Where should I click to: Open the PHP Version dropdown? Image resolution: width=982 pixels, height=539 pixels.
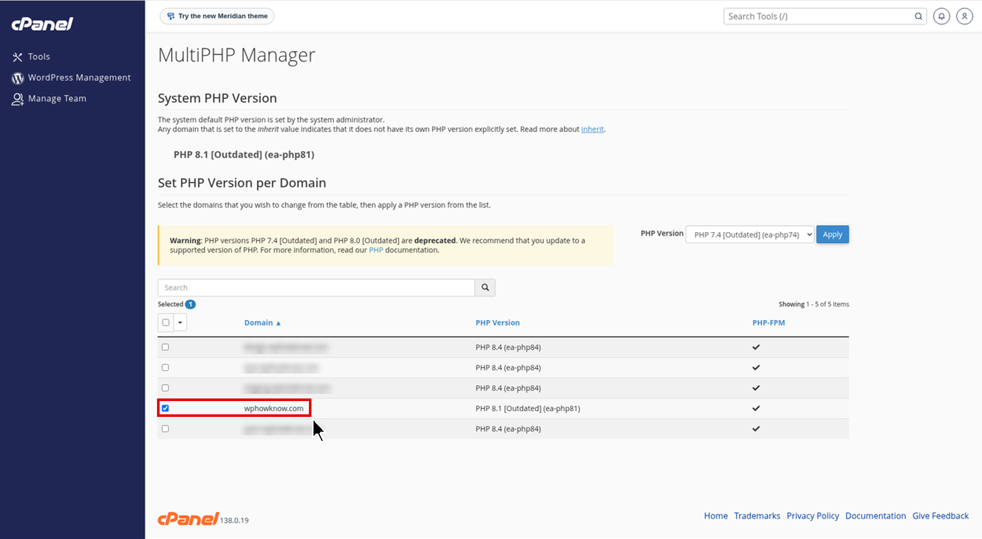(750, 235)
